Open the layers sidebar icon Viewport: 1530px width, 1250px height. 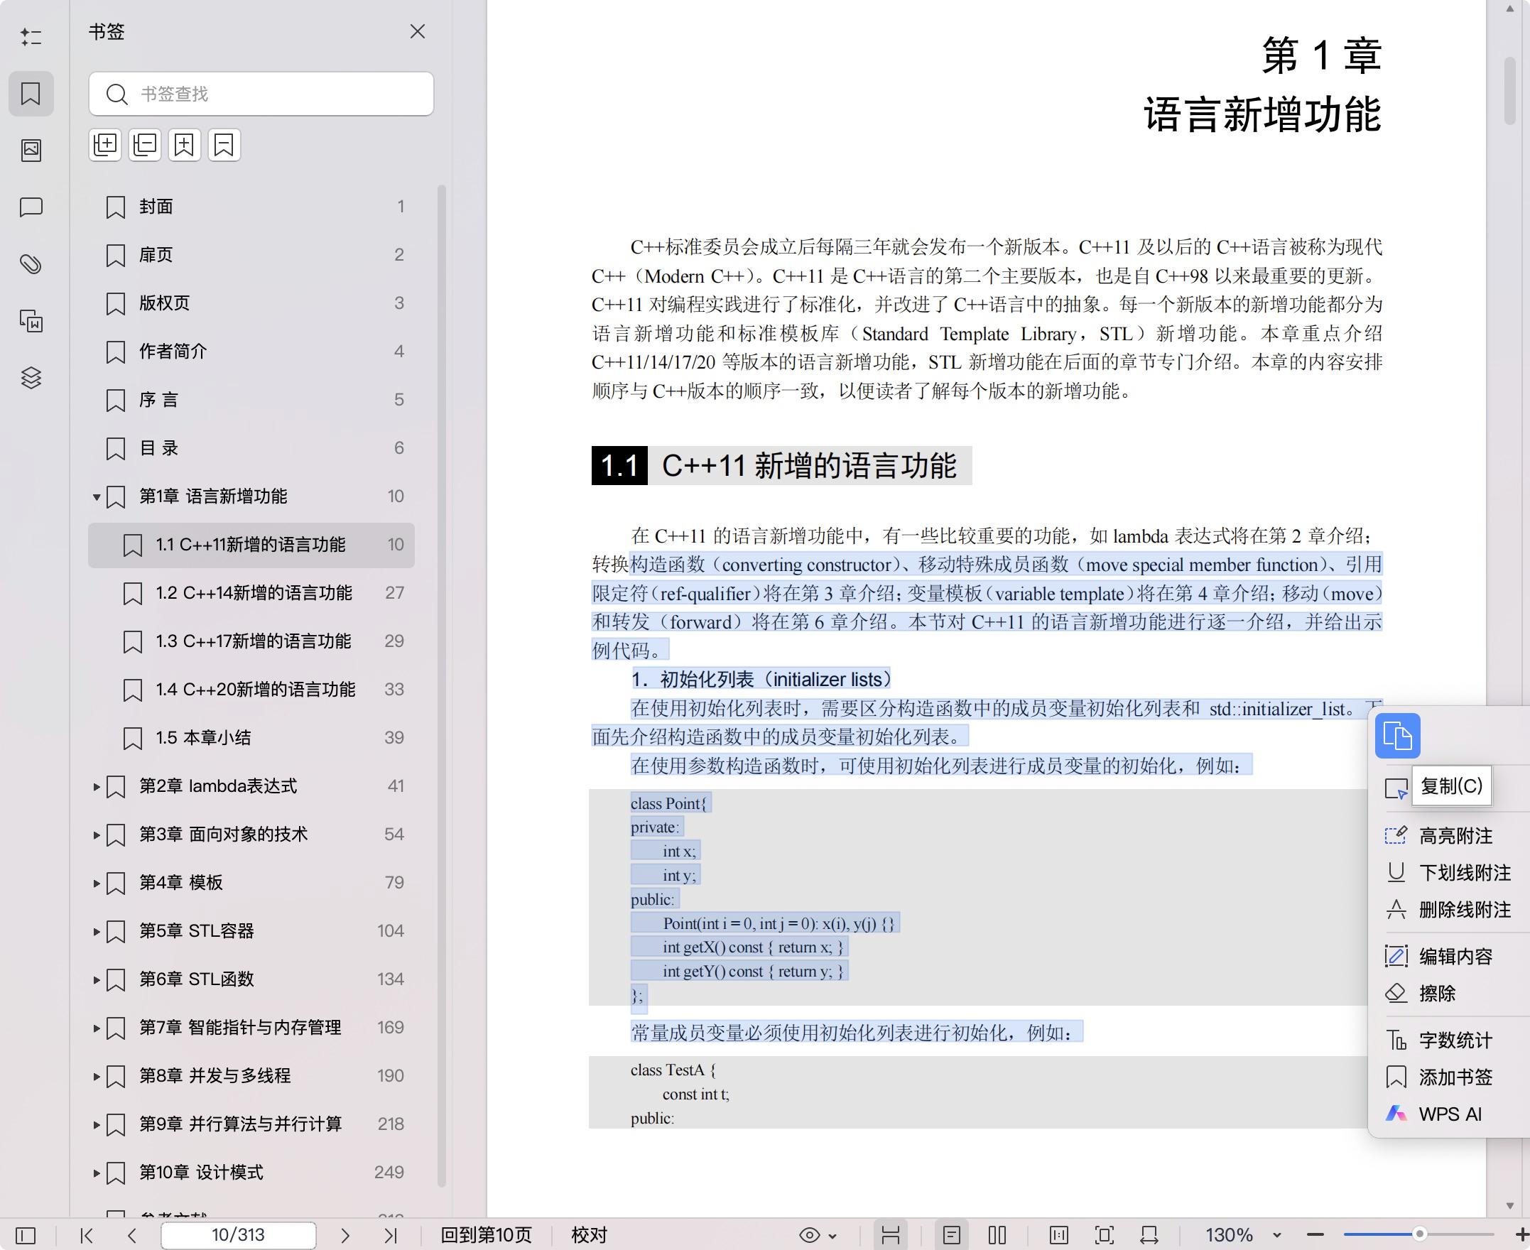tap(31, 377)
